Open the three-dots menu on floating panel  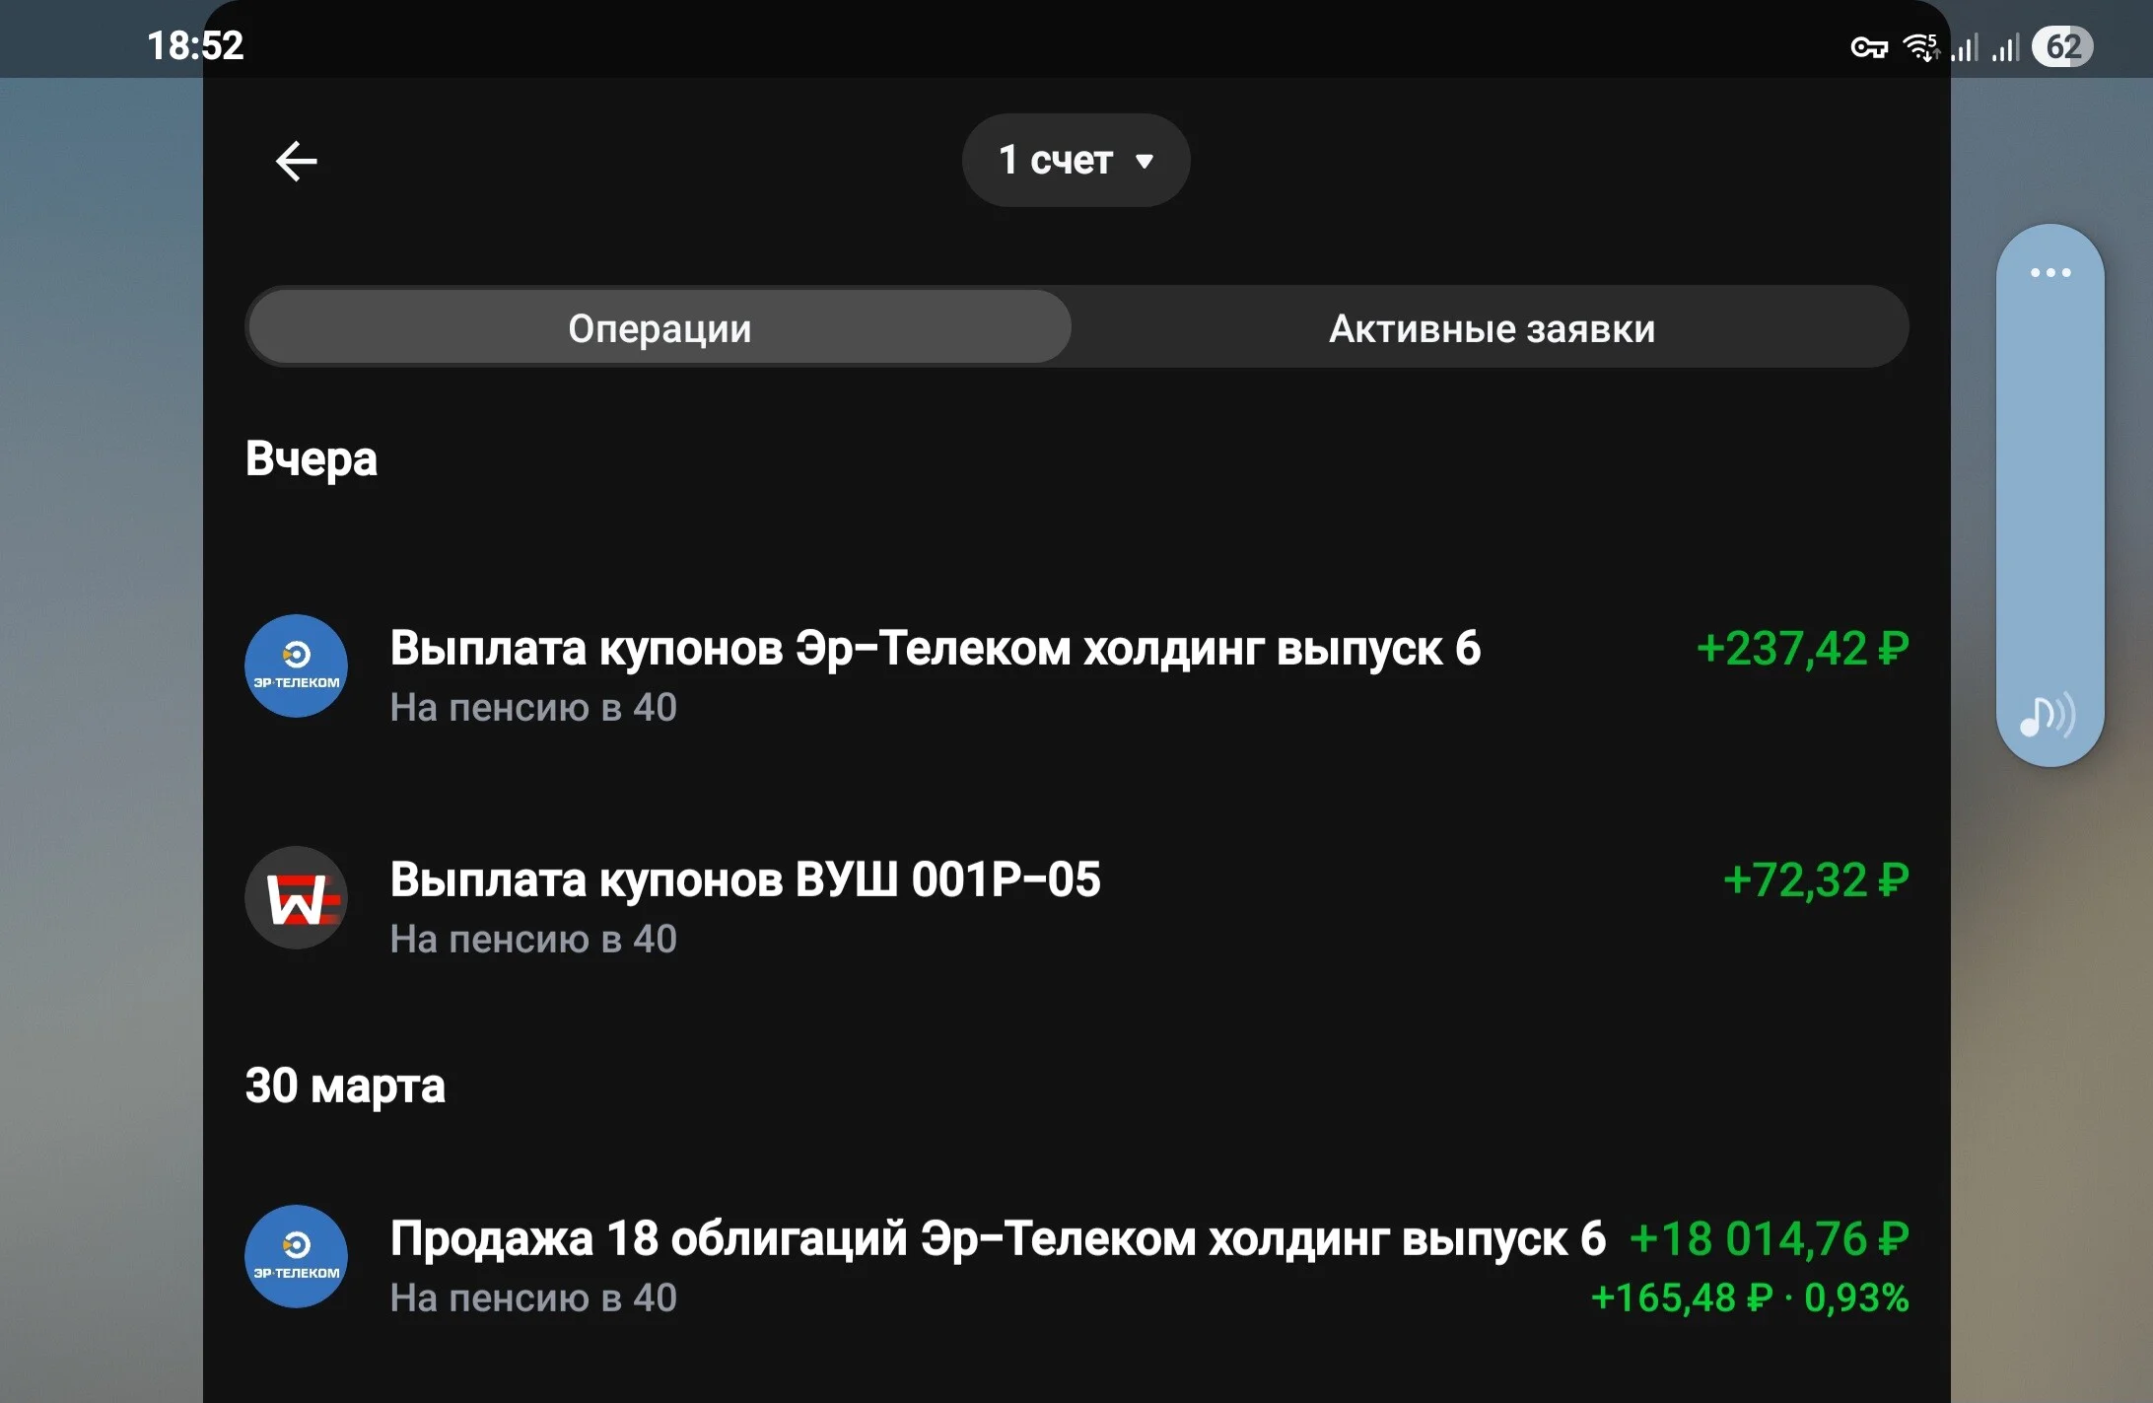2050,273
